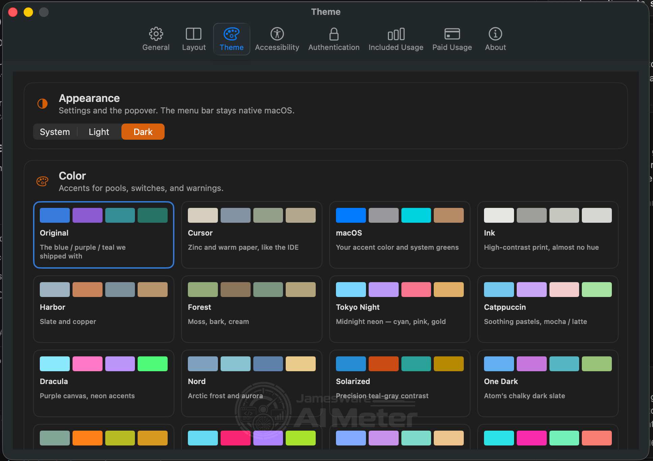
Task: Select the Harbor color theme card
Action: click(104, 309)
